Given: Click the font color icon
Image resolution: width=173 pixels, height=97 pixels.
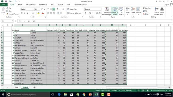Looking at the screenshot, I should click(43, 13).
